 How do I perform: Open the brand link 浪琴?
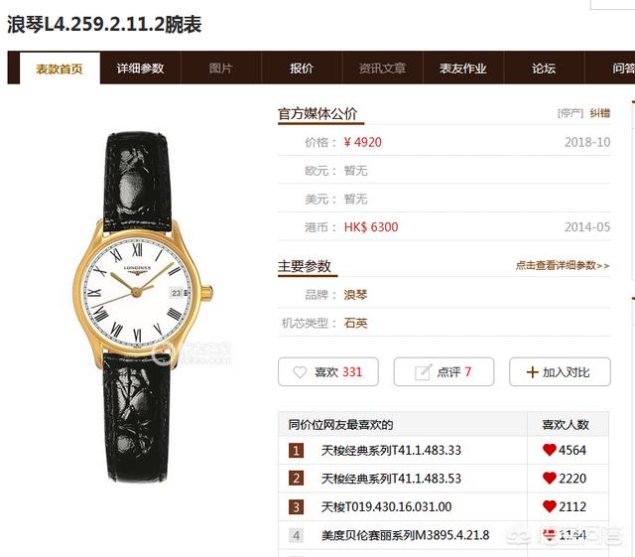pos(355,295)
